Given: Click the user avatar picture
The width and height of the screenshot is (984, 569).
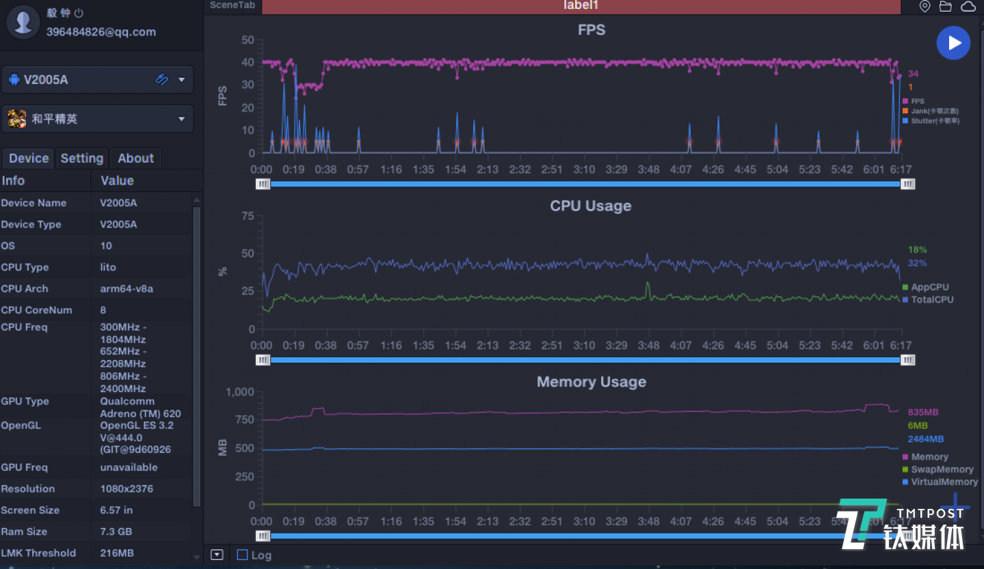Looking at the screenshot, I should click(x=23, y=22).
